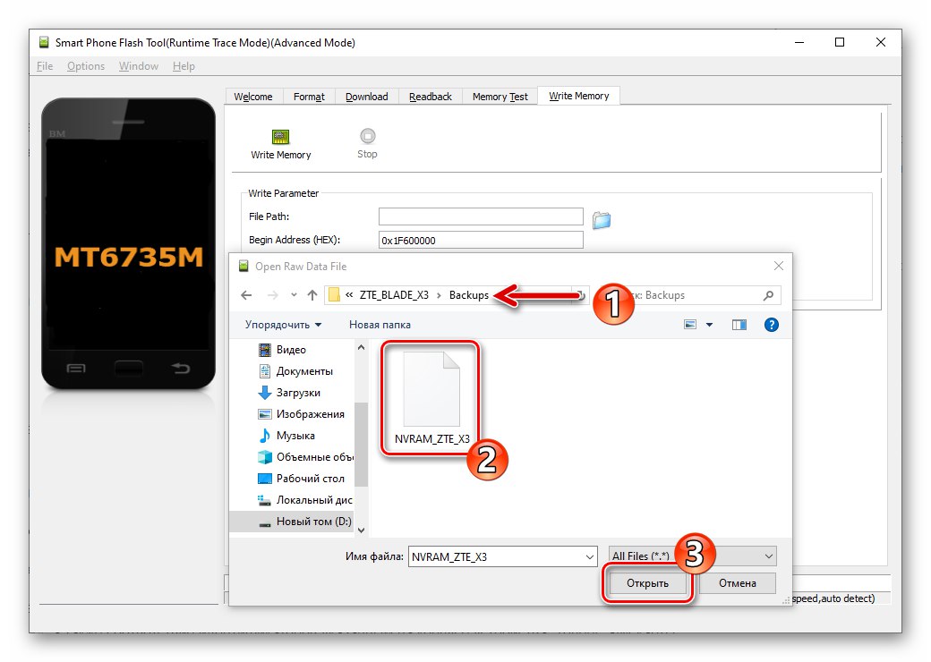The width and height of the screenshot is (931, 662).
Task: Click ZTE_BLADE_X3 in the breadcrumb path
Action: [x=394, y=295]
